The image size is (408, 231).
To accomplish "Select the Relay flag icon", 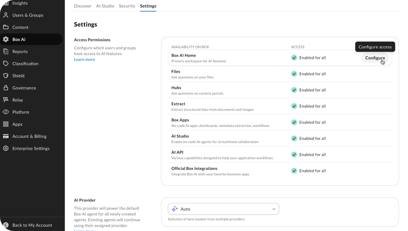I will pos(6,100).
